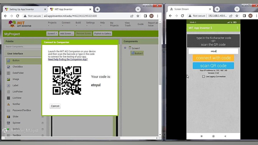The image size is (258, 145).
Task: Click Report an Issue
Action: [x=153, y=24]
